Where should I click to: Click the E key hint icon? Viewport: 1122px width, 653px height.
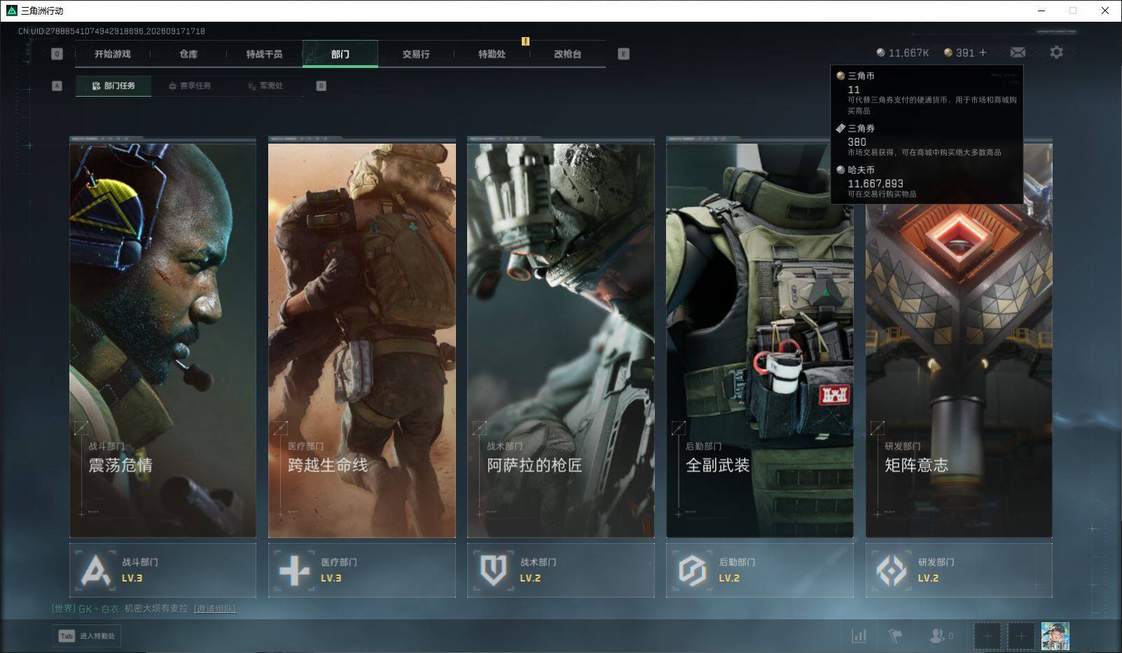click(x=624, y=54)
